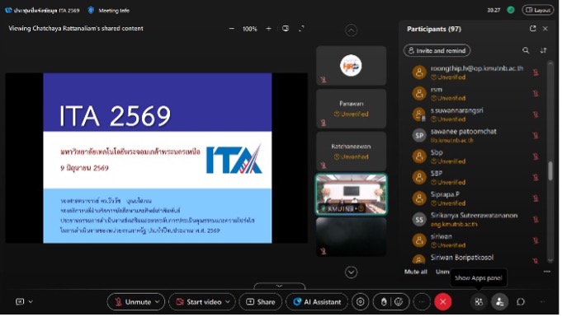562x317 pixels.
Task: Select Ratchaneewan's video thumbnail
Action: pos(352,152)
